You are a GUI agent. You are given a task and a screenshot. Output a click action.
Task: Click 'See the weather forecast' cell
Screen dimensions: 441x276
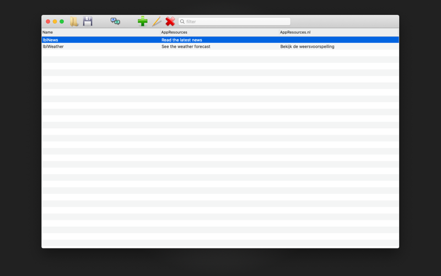(x=219, y=46)
